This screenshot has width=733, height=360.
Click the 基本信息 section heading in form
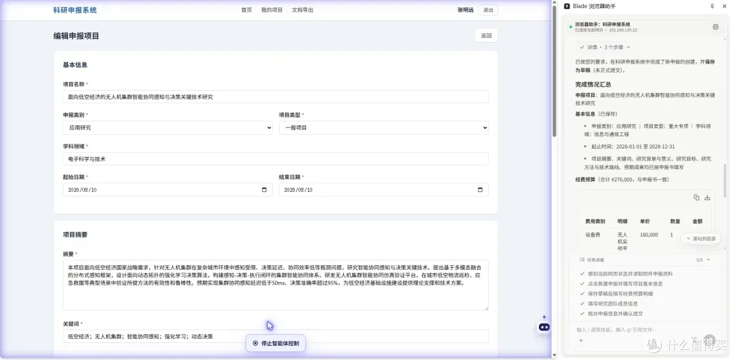pyautogui.click(x=75, y=65)
